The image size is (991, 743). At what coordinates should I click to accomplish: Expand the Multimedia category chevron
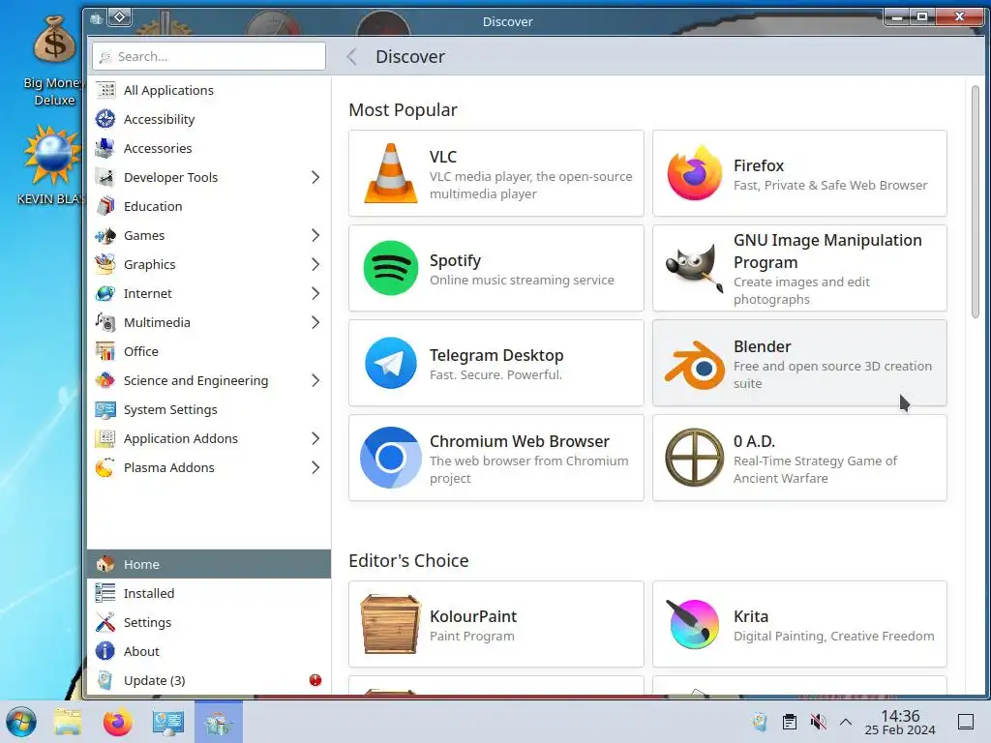click(x=315, y=322)
